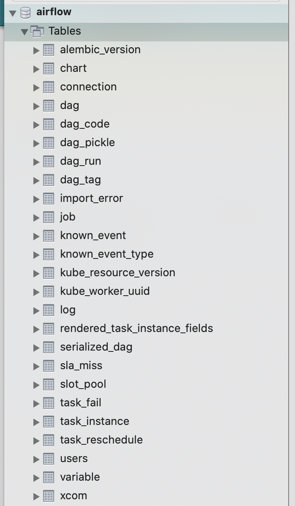Click the table icon beside log
Viewport: 295px width, 506px height.
pyautogui.click(x=49, y=310)
